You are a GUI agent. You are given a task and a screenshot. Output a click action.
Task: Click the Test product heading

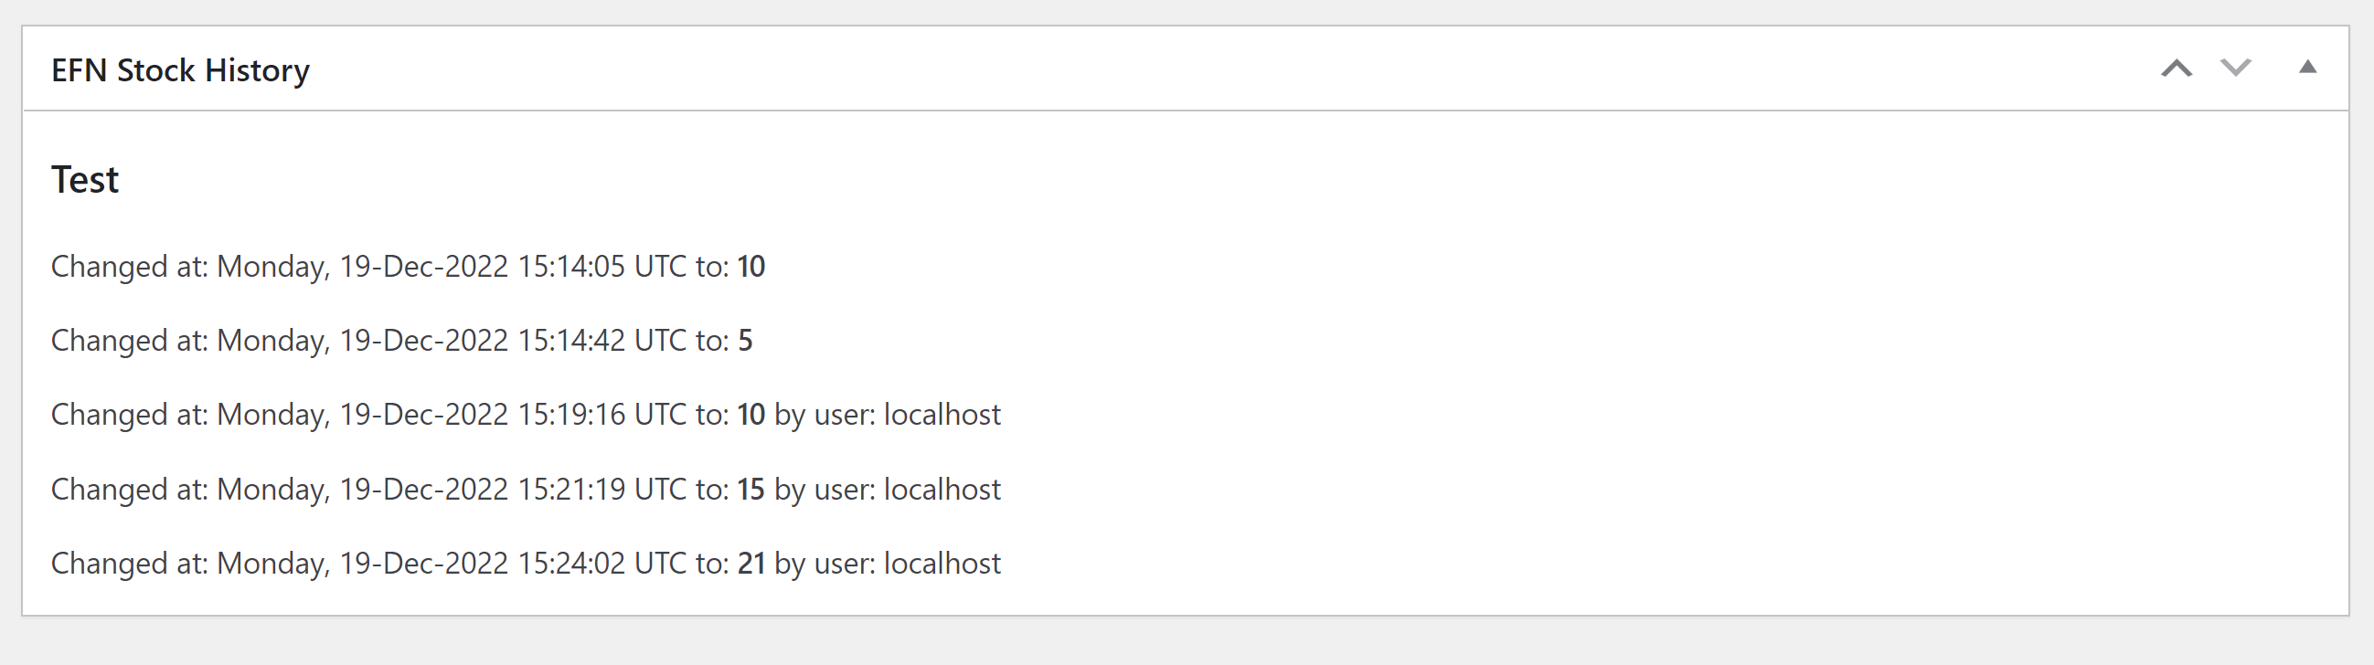pos(85,180)
